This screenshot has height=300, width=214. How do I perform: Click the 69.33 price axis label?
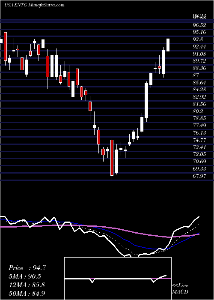click(200, 169)
